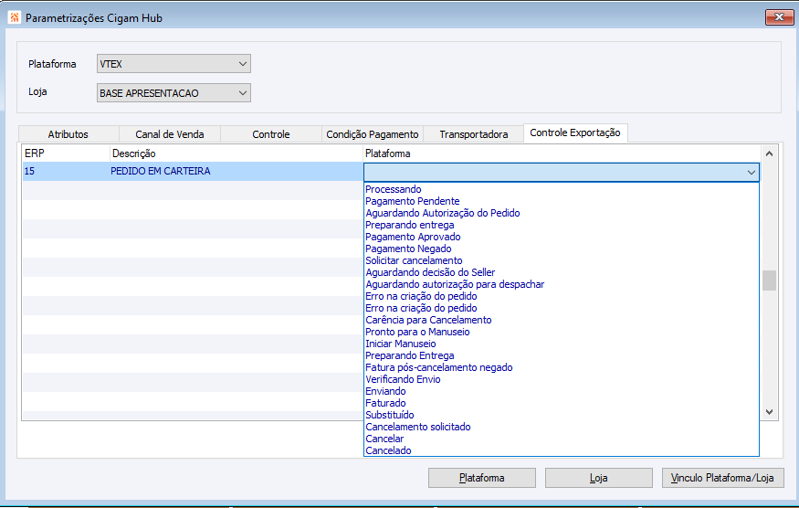Click the grid scrollbar down arrow
The image size is (799, 508).
click(x=770, y=411)
